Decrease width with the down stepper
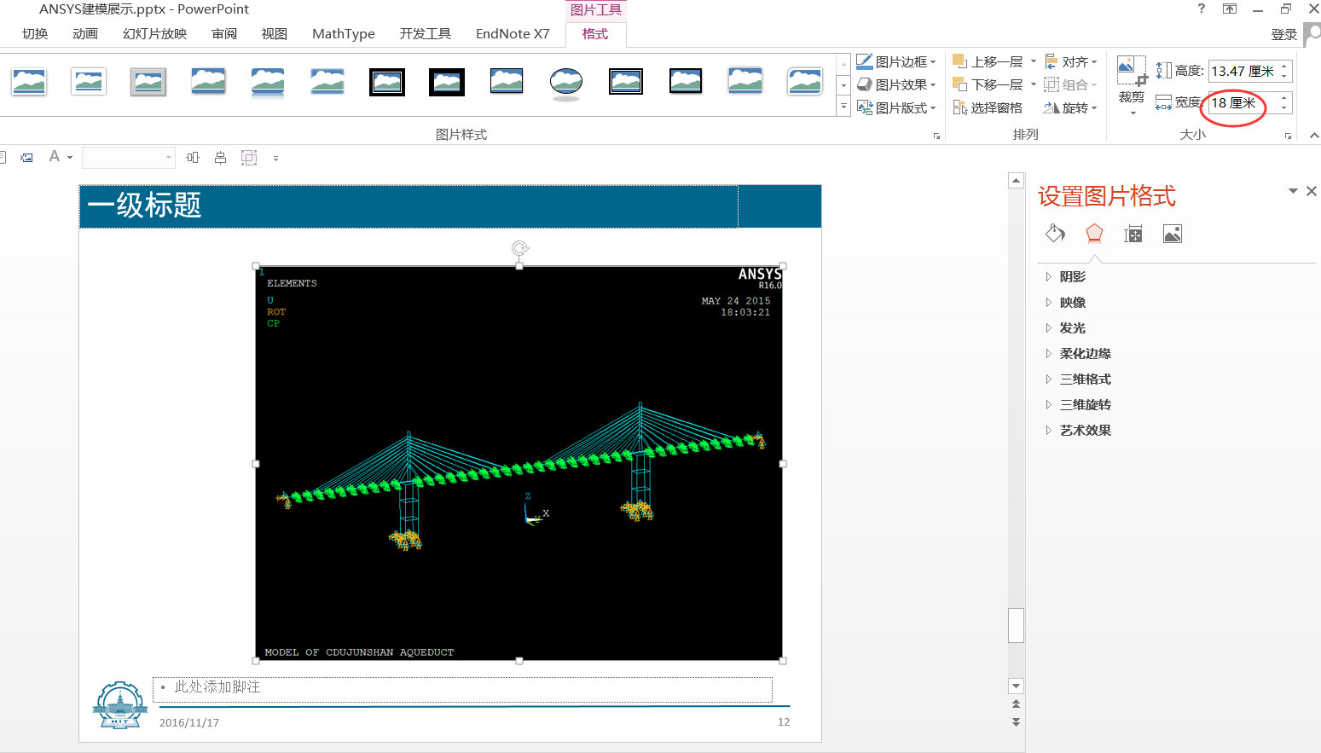This screenshot has width=1321, height=753. (1284, 108)
